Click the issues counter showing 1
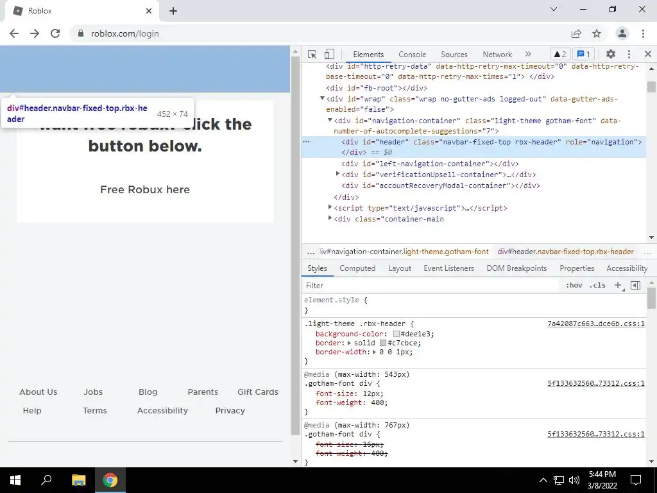 click(583, 54)
